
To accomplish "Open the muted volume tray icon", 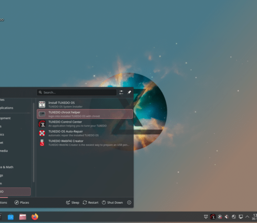I will 227,217.
